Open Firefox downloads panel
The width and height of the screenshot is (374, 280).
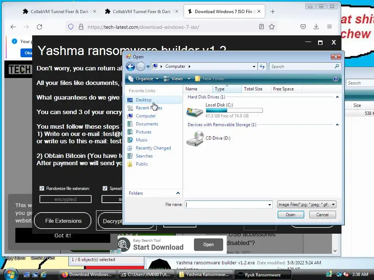tap(316, 27)
